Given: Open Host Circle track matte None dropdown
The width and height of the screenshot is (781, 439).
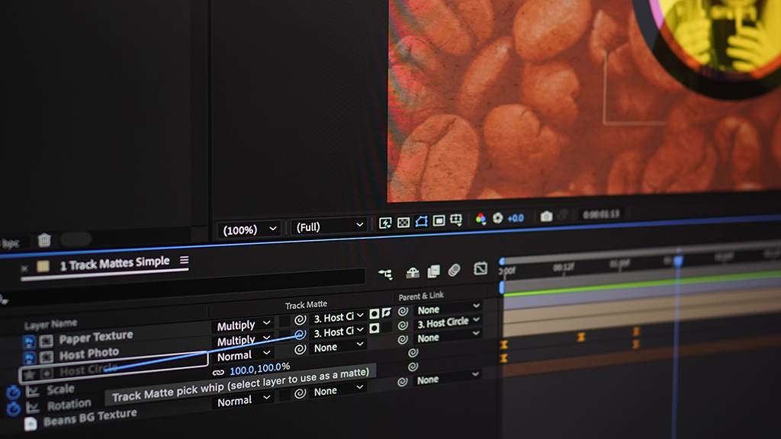Looking at the screenshot, I should (x=338, y=347).
